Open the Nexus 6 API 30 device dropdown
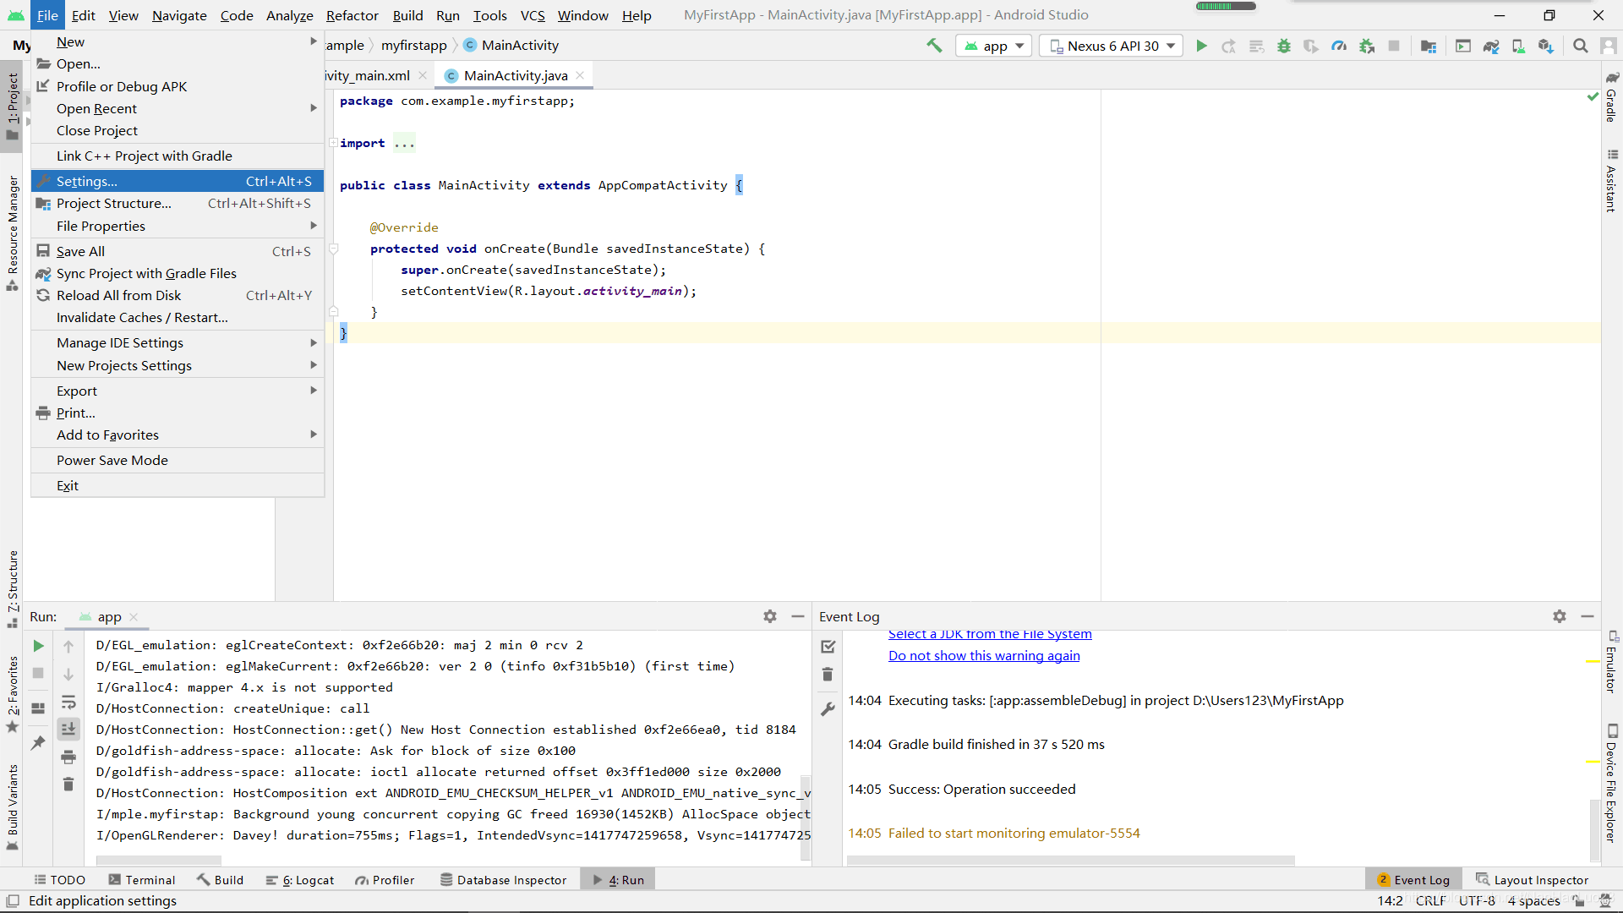Image resolution: width=1623 pixels, height=913 pixels. [x=1112, y=46]
